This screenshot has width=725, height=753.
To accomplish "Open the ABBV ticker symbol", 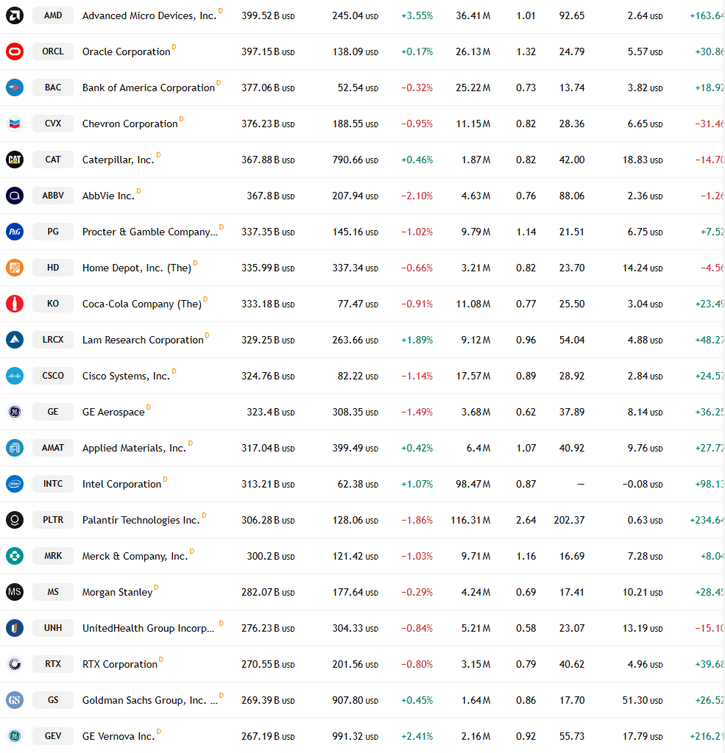I will 53,196.
